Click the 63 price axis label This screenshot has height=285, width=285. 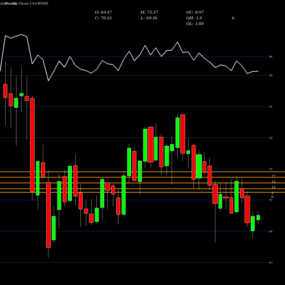tap(271, 262)
